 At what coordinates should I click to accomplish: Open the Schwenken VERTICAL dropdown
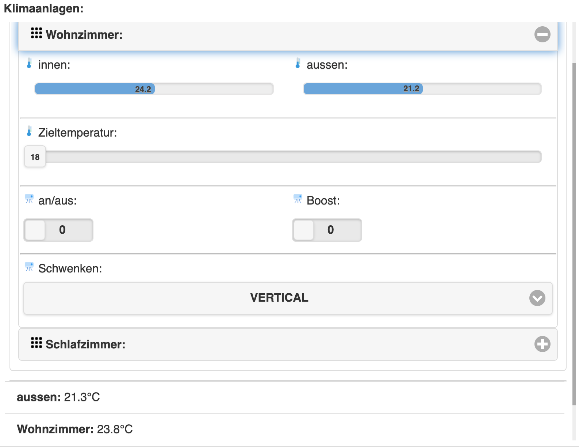coord(288,298)
